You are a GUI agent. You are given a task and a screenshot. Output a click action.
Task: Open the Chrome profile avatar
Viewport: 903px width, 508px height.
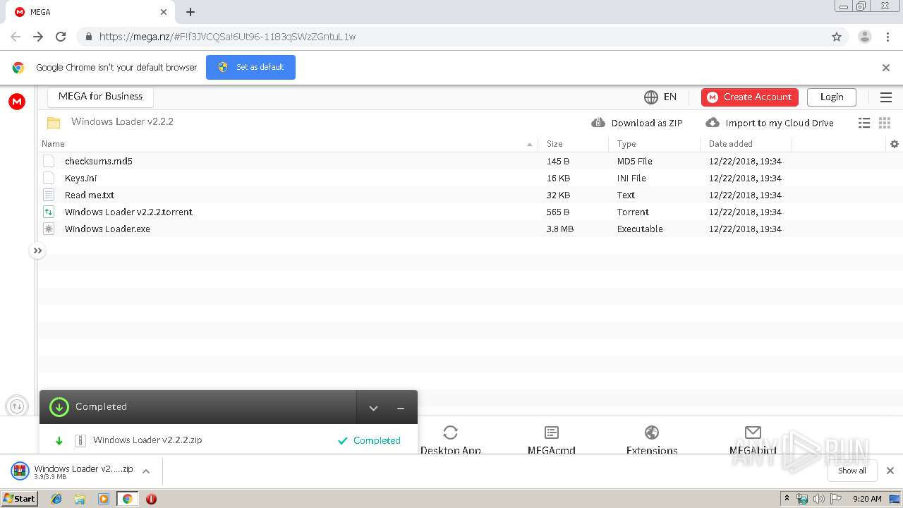(x=865, y=37)
